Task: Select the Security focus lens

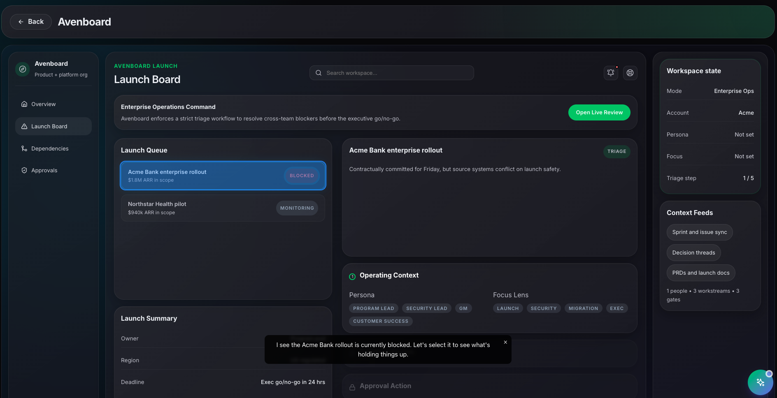Action: (x=544, y=308)
